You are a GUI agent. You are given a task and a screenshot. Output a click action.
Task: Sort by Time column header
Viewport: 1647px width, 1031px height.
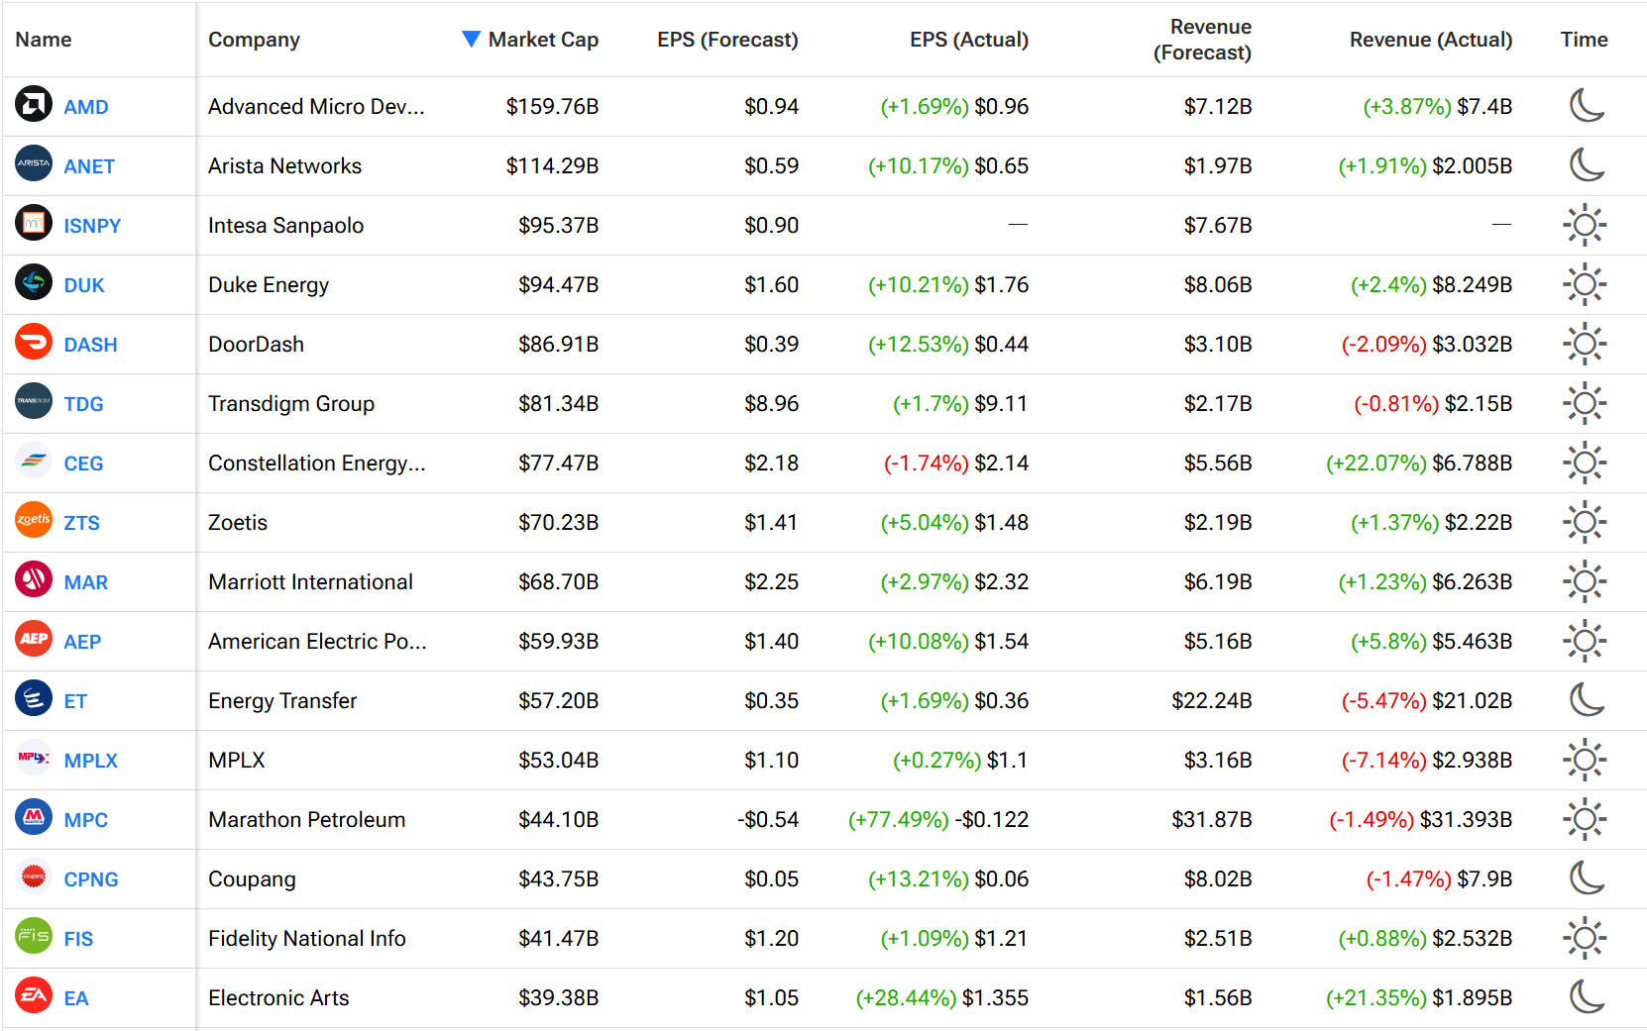click(1584, 40)
